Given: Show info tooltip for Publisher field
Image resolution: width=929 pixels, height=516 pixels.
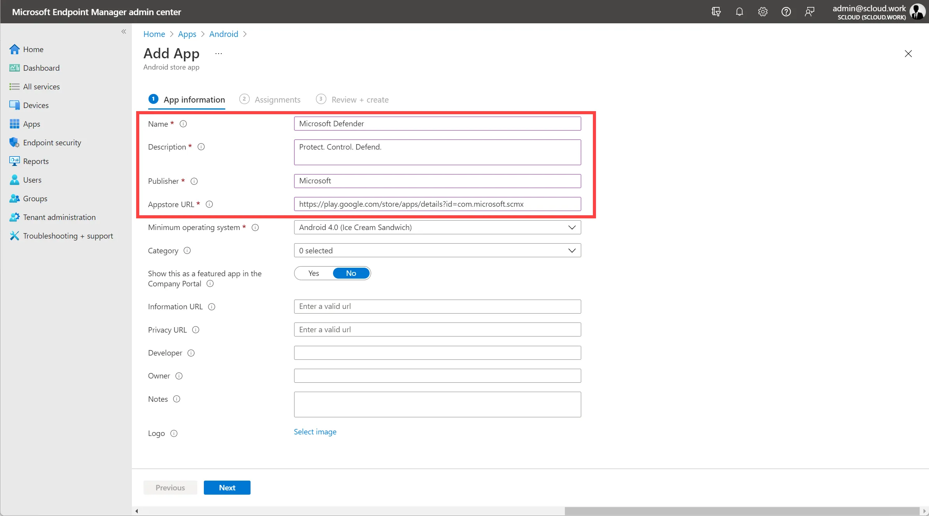Looking at the screenshot, I should [x=194, y=181].
